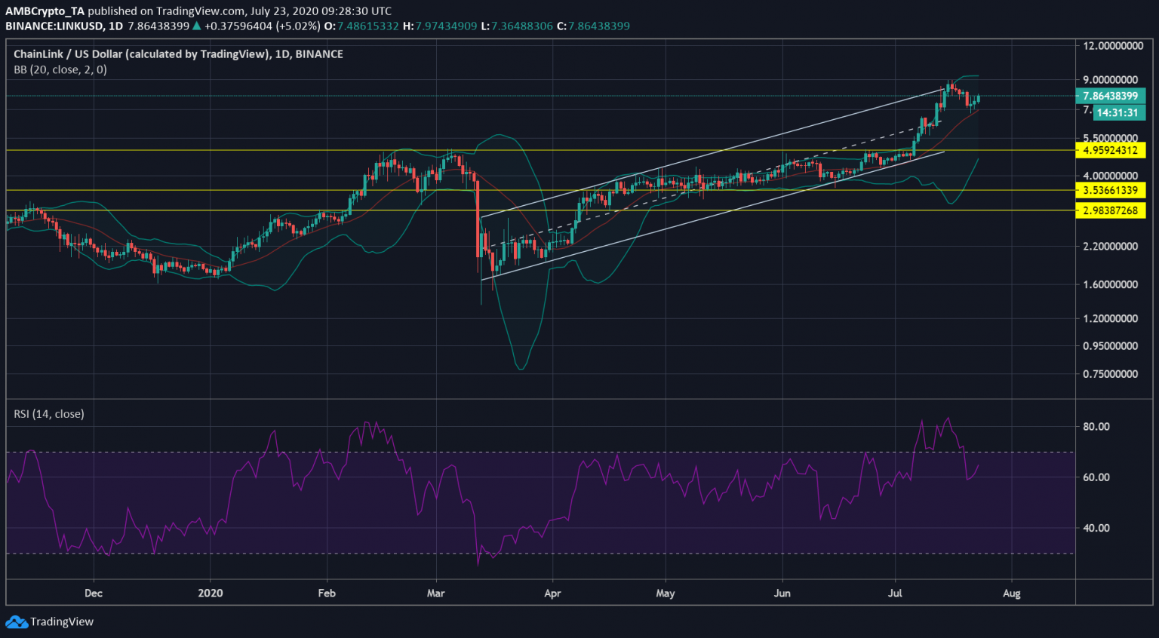Click the Jul label on the time axis
This screenshot has width=1159, height=638.
point(895,594)
